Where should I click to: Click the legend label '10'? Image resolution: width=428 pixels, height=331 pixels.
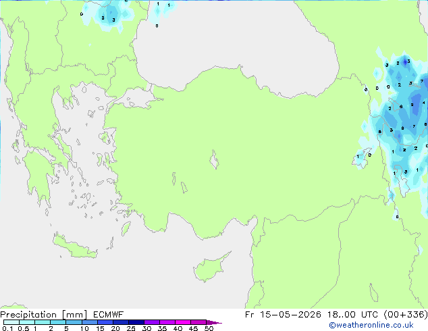(x=84, y=328)
